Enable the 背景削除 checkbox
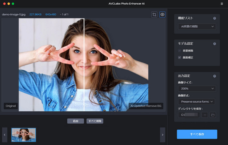The height and width of the screenshot is (145, 228). click(179, 51)
